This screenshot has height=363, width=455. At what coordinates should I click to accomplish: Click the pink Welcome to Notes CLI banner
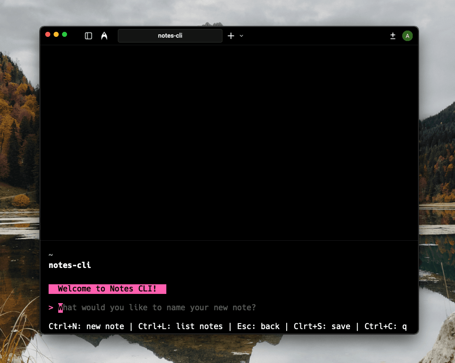tap(107, 288)
